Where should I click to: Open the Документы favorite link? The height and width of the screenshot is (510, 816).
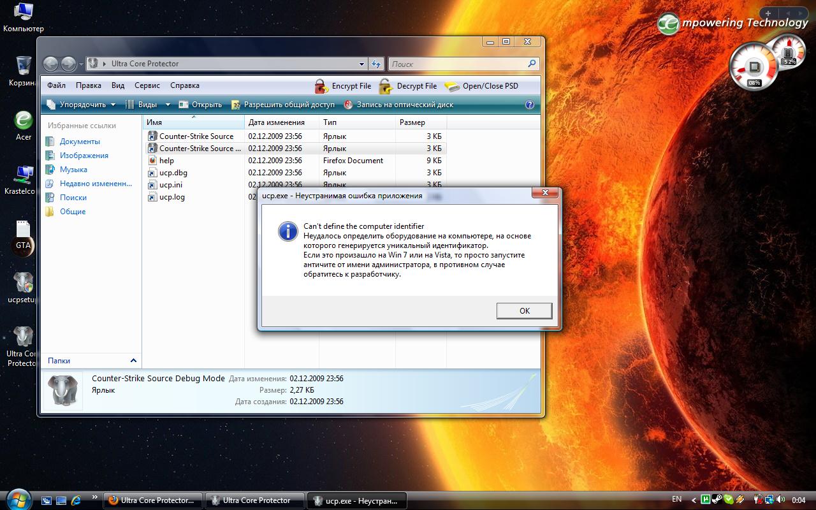(73, 142)
